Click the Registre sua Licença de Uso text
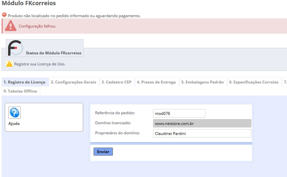The width and height of the screenshot is (287, 177). click(40, 64)
